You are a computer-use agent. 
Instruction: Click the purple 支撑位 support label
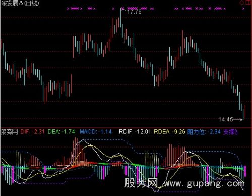coord(230,132)
